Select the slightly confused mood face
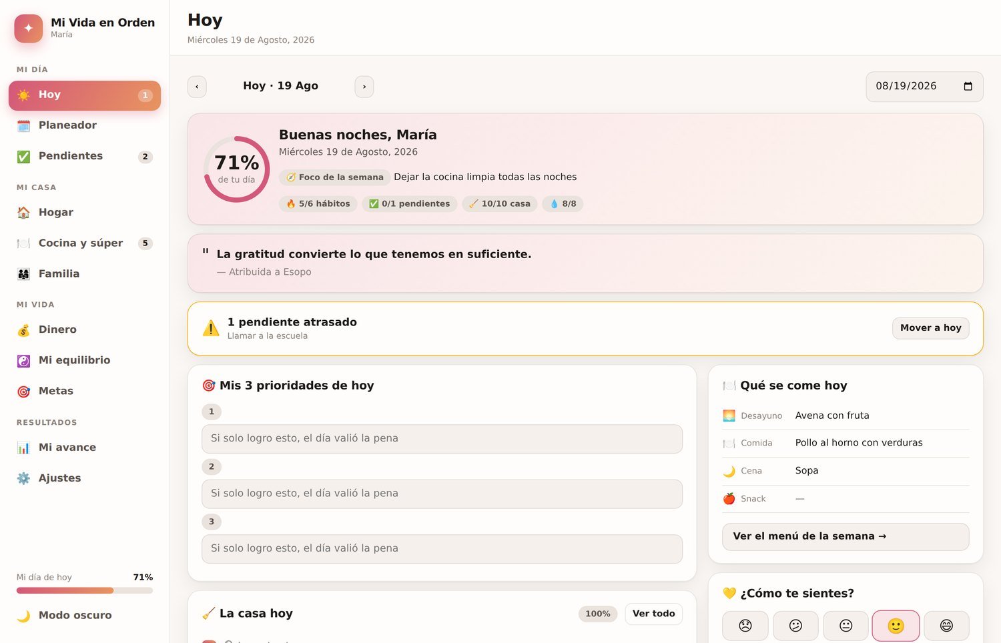 coord(795,626)
